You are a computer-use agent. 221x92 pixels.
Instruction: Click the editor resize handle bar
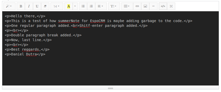pos(111,88)
